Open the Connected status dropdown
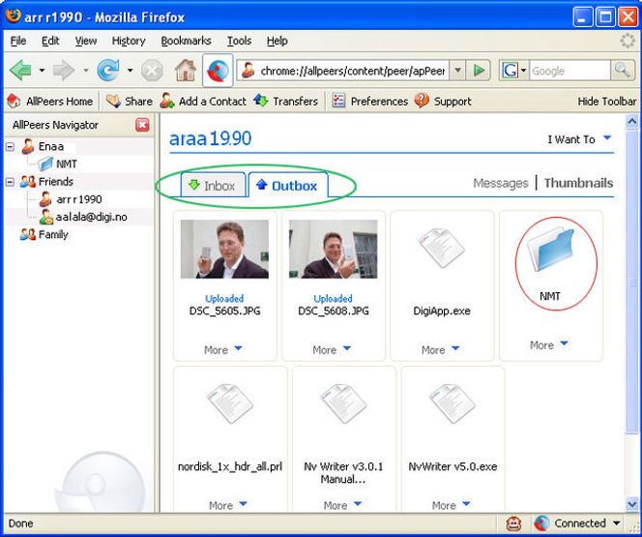 577,523
